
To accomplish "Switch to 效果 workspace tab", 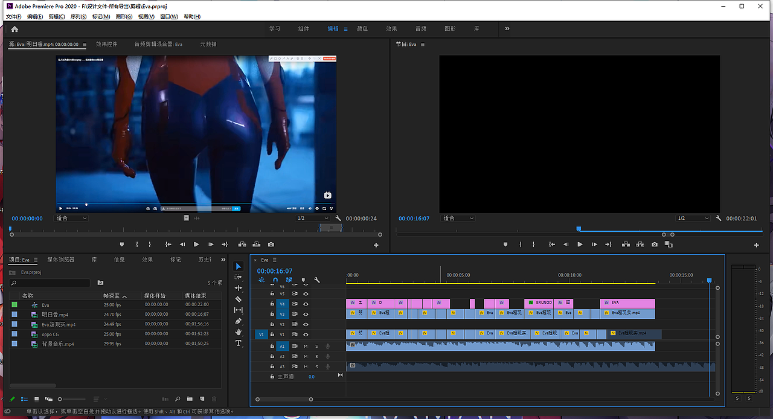I will coord(391,28).
